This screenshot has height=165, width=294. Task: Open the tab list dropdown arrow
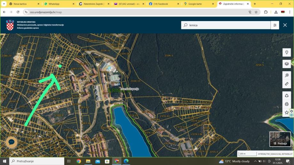tap(4, 4)
